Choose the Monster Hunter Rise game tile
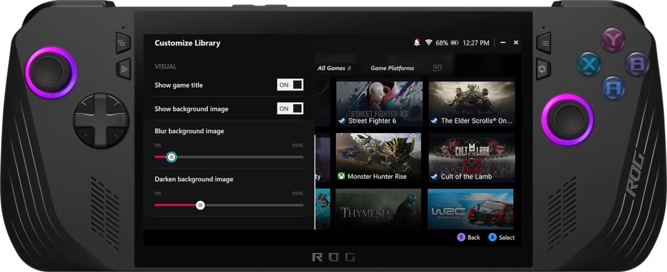The image size is (667, 272). click(x=379, y=158)
